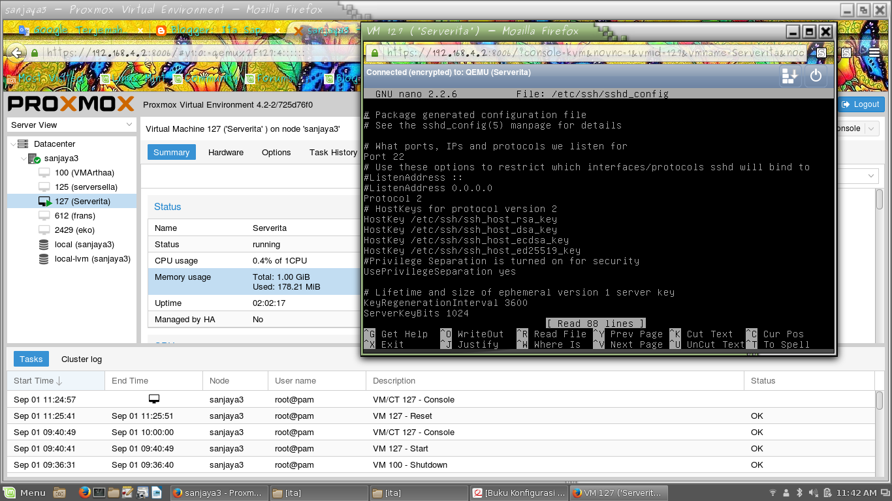Switch to sanjaya3 Proxmox taskbar window button
Viewport: 892px width, 501px height.
pos(219,493)
